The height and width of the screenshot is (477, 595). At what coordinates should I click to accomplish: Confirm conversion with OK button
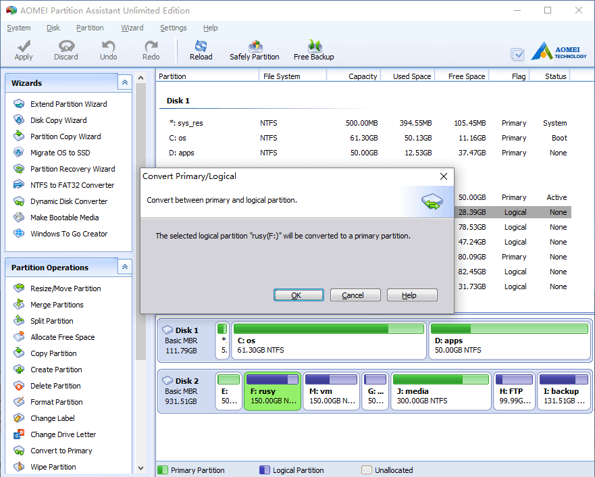point(299,295)
